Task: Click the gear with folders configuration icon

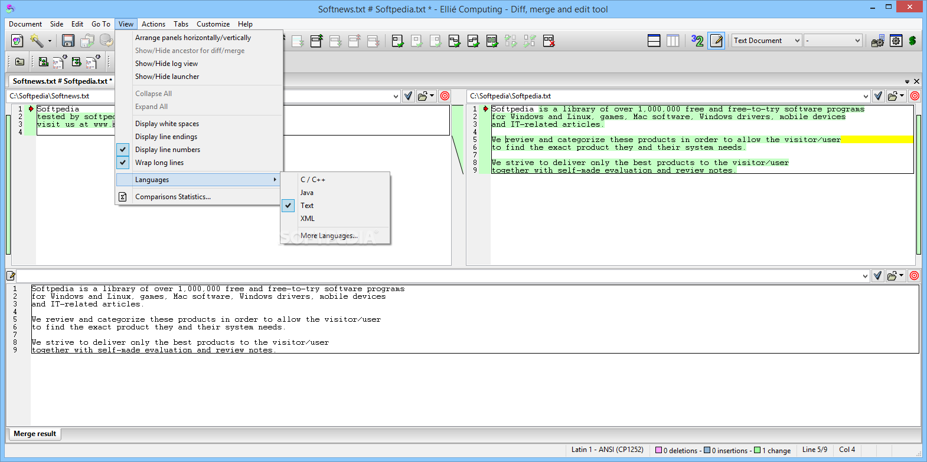Action: tap(877, 41)
